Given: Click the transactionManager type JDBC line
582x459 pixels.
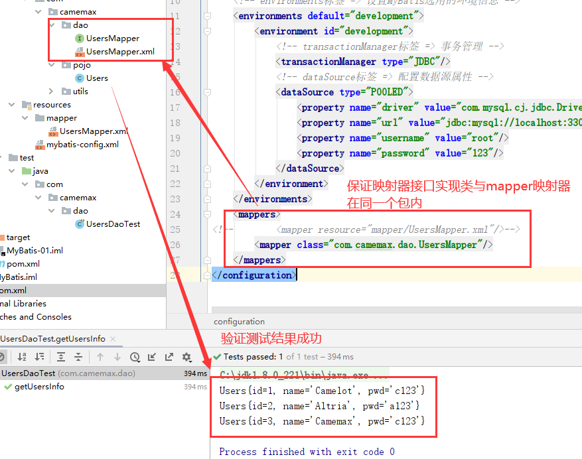Looking at the screenshot, I should [x=363, y=62].
